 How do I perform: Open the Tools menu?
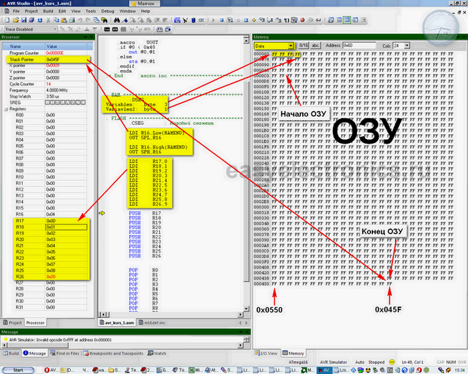(91, 11)
